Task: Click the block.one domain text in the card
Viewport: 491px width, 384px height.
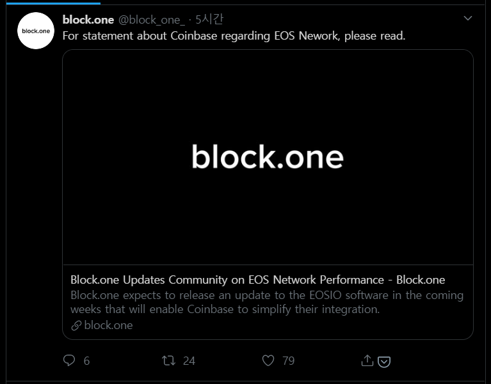Action: 108,325
